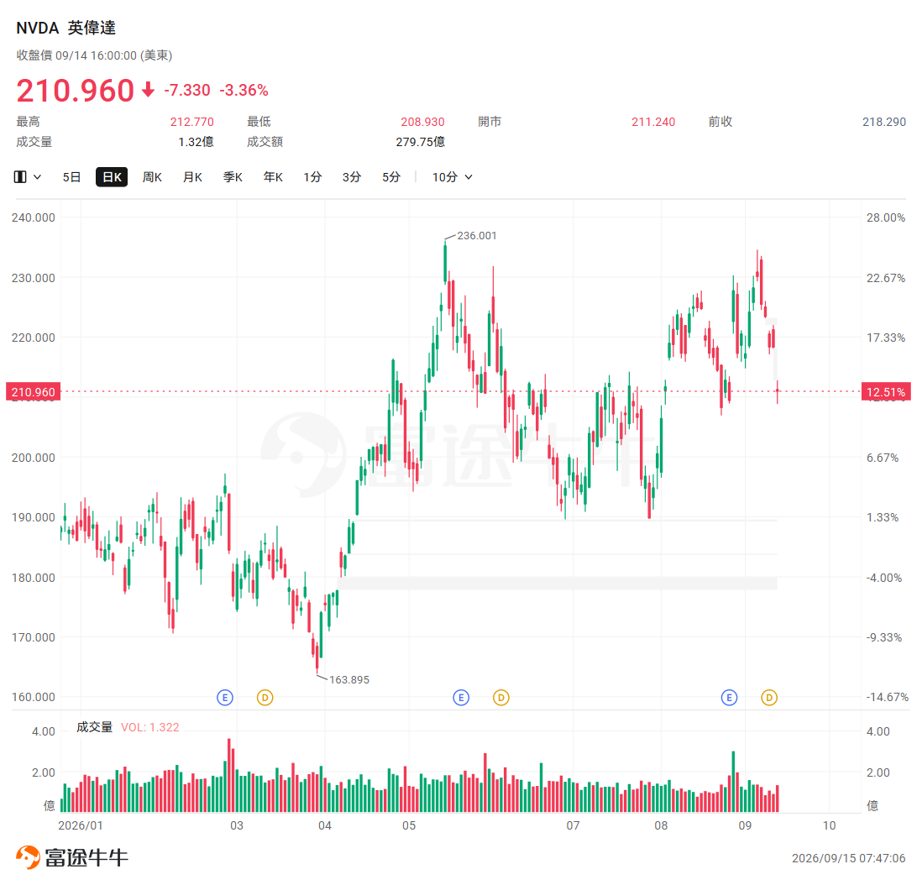This screenshot has height=885, width=922.
Task: Click the first blue E earnings marker
Action: 225,698
